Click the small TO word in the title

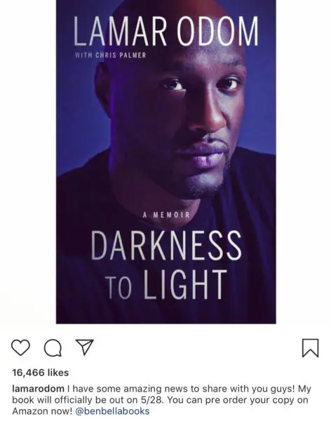119,288
